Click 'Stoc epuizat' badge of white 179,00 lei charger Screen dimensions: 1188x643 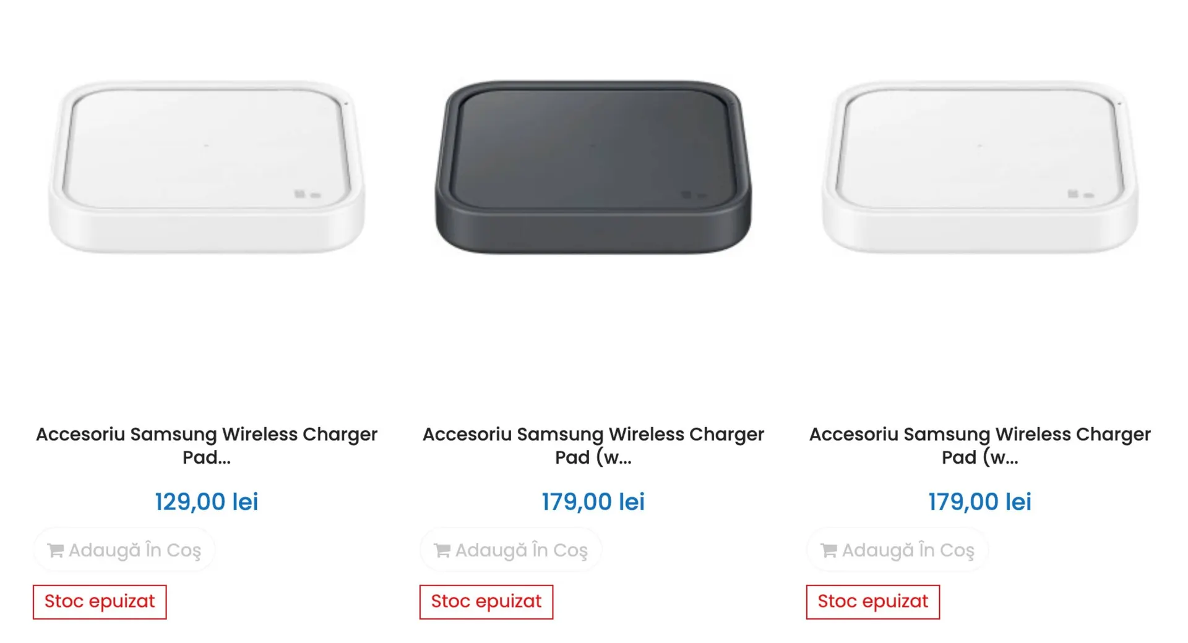tap(873, 602)
